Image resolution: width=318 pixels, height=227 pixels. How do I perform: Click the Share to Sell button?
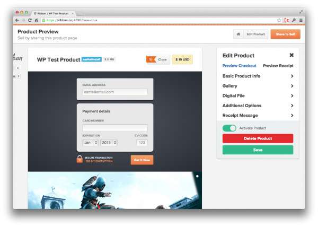click(285, 34)
